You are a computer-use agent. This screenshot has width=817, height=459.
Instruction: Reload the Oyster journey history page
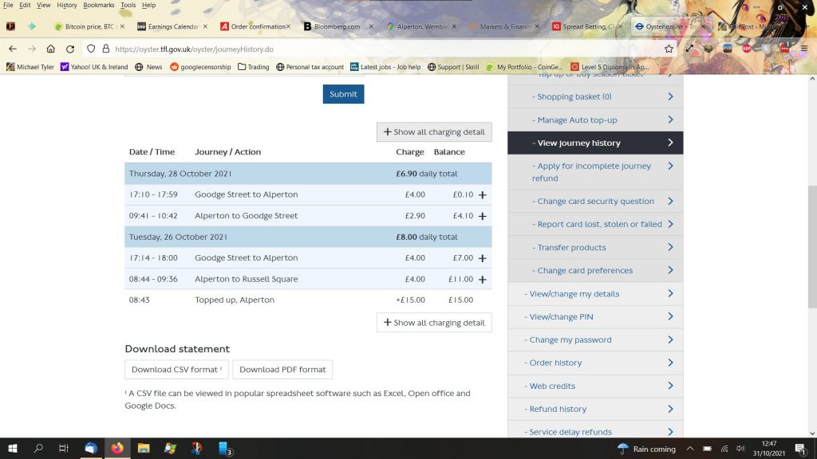(70, 49)
